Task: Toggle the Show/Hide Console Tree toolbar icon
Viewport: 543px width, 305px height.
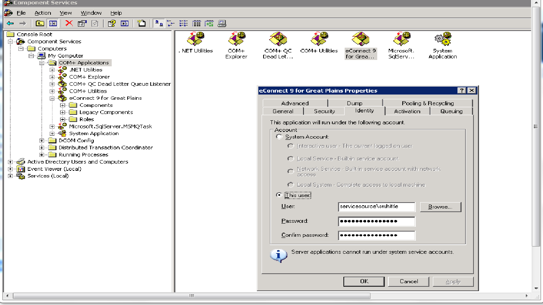Action: (x=52, y=23)
